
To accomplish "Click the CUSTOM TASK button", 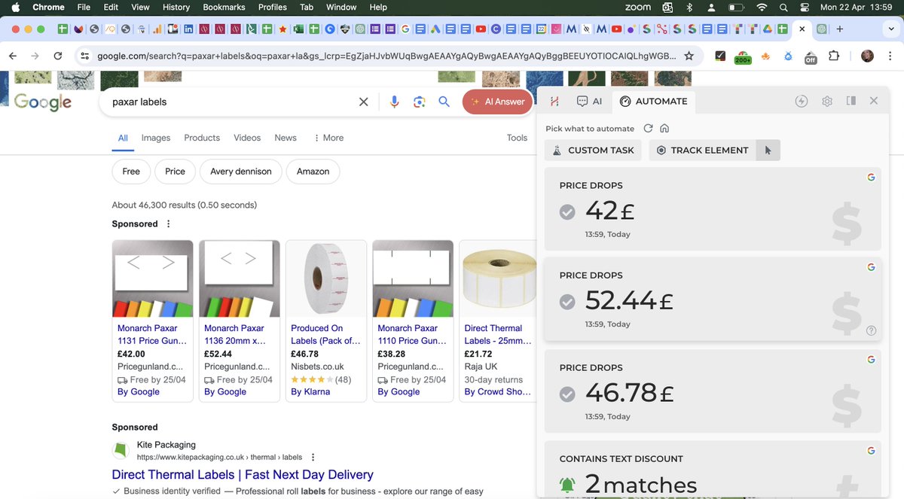I will (x=593, y=150).
